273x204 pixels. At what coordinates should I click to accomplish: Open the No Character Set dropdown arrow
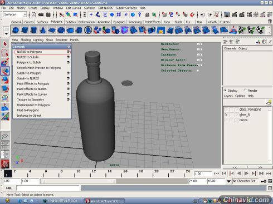[228, 181]
